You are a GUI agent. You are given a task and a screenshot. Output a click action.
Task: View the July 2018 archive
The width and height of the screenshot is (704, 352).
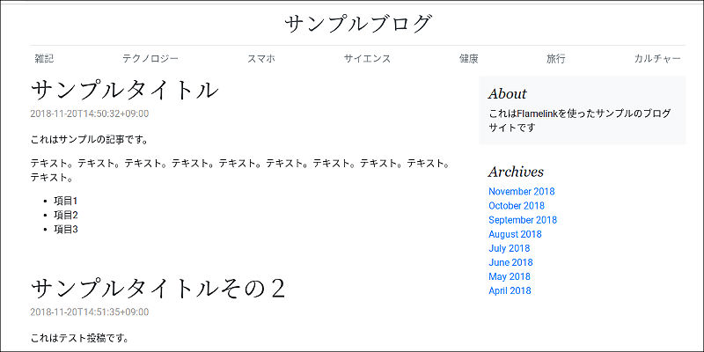pyautogui.click(x=510, y=248)
